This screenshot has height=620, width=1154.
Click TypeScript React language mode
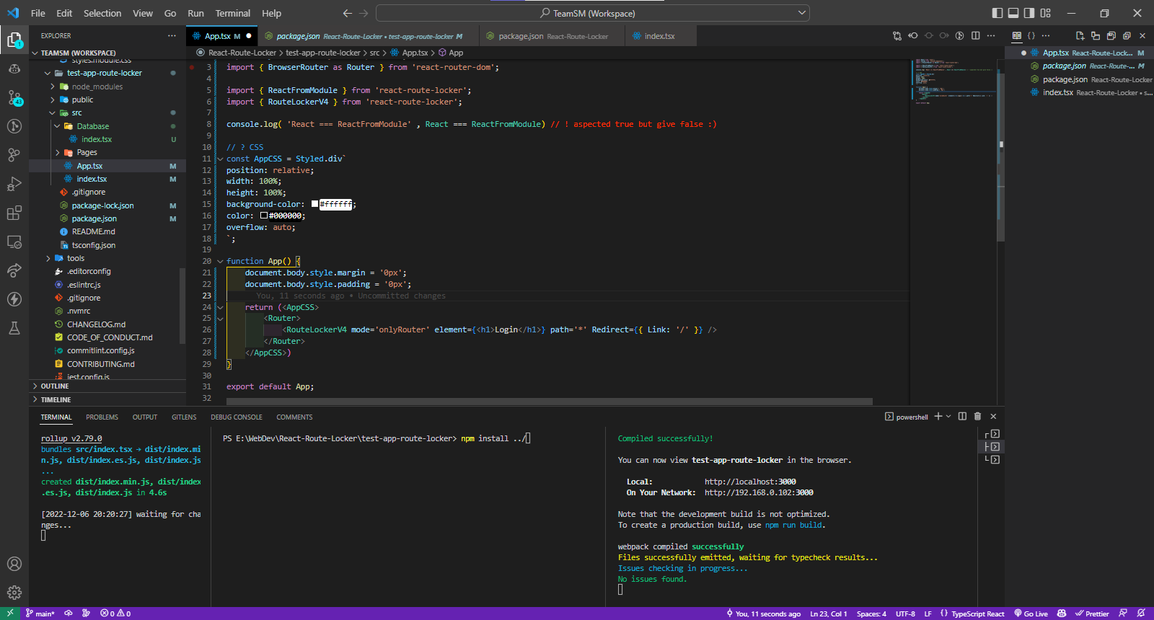978,614
